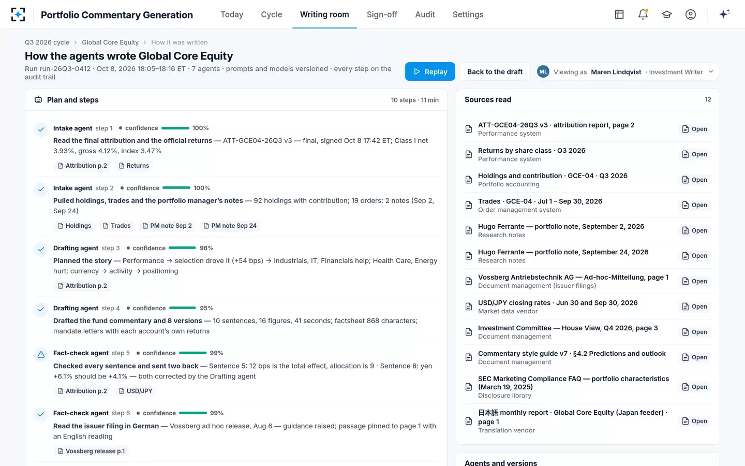Screen dimensions: 745x466
Task: Click the ML avatar badge
Action: click(543, 72)
